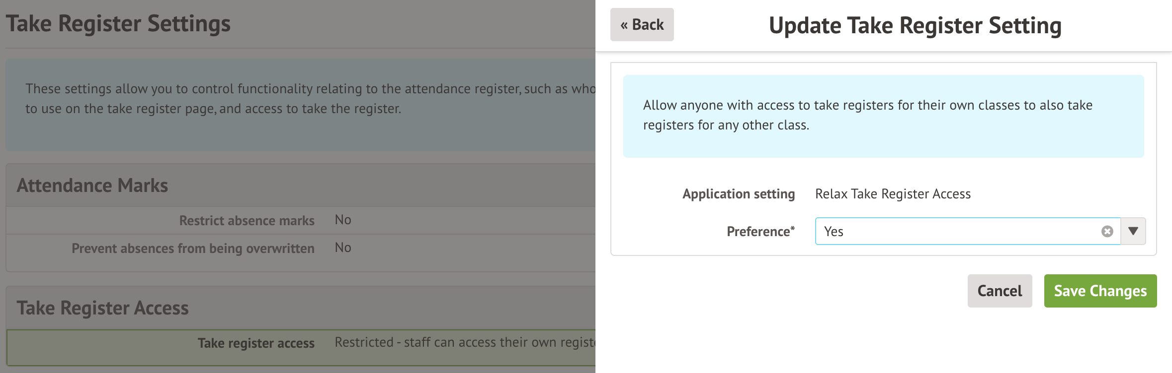Go back using the « Back button
Image resolution: width=1172 pixels, height=373 pixels.
coord(642,25)
